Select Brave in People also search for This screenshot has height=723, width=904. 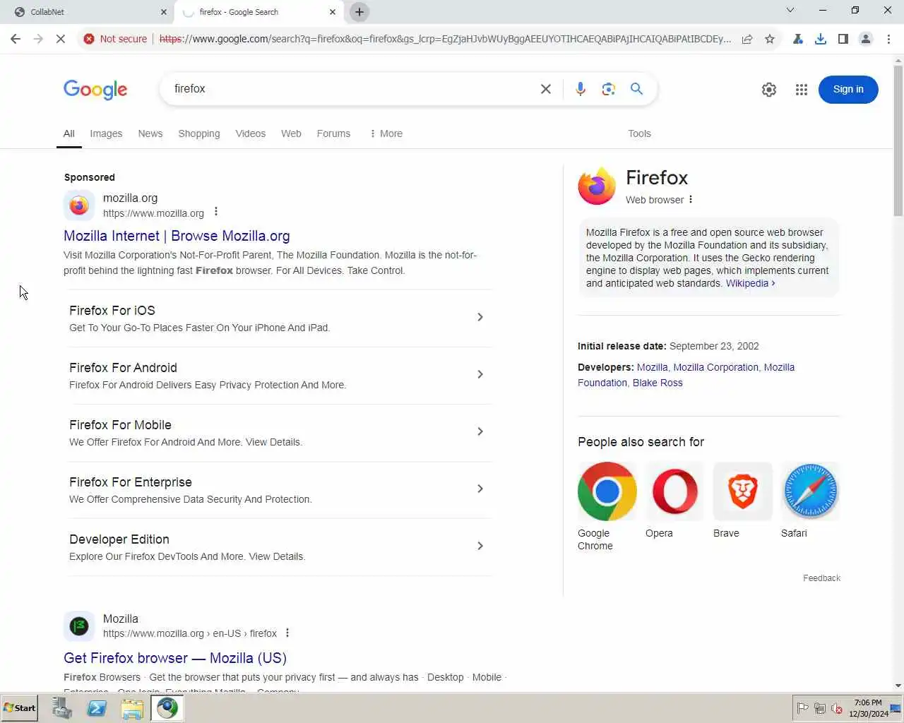[x=742, y=501]
